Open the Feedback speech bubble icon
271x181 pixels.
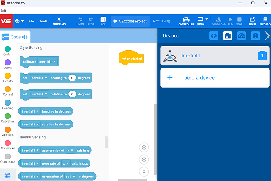(265, 21)
